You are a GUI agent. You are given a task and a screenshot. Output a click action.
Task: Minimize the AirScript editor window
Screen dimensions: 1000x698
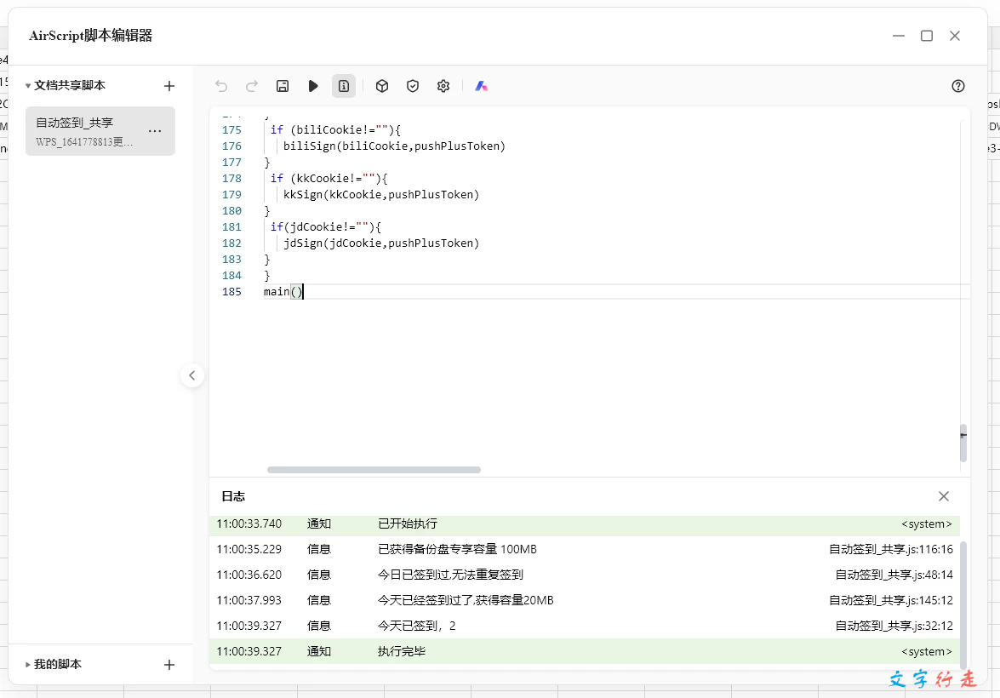[x=899, y=36]
